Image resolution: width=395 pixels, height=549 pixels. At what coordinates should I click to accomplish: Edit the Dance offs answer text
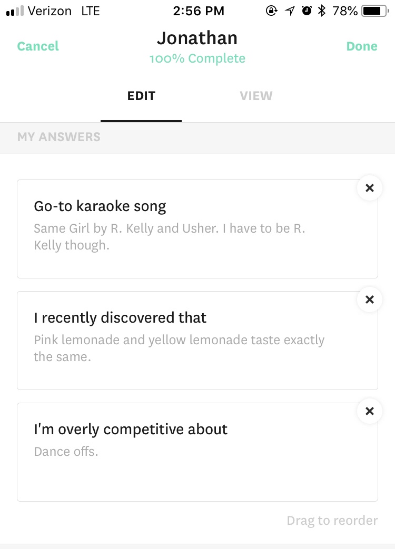66,452
